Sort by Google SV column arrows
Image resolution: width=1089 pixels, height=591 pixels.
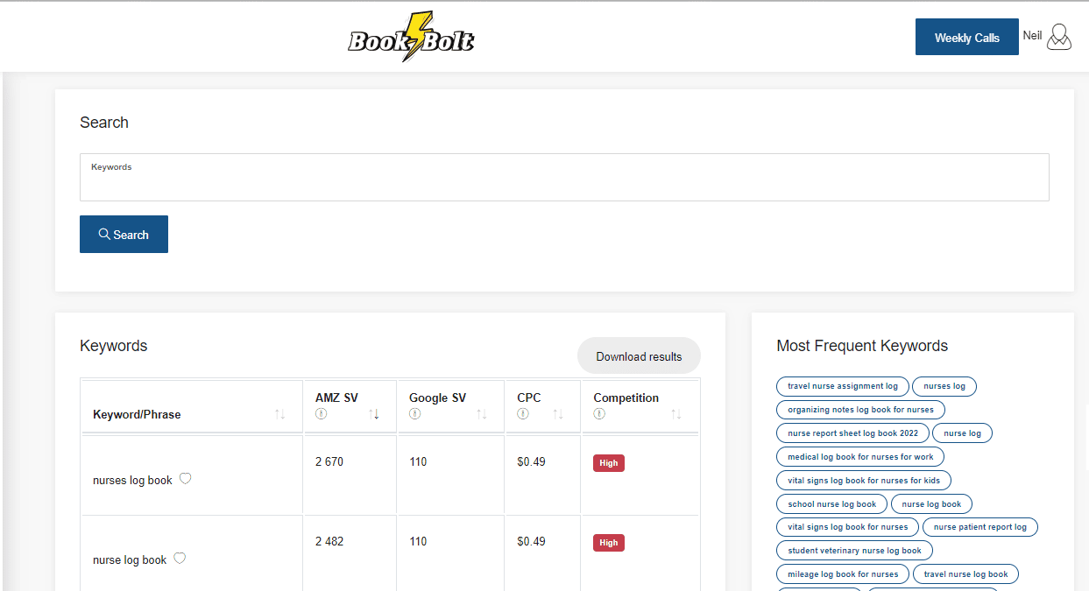tap(482, 414)
